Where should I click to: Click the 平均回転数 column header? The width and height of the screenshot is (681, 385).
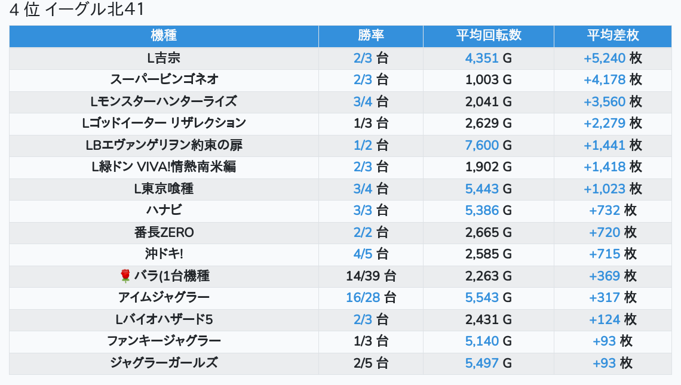[488, 35]
